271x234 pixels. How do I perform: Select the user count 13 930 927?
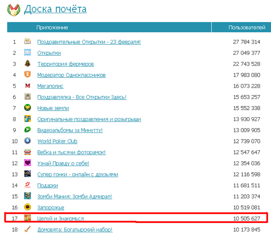tap(247, 119)
